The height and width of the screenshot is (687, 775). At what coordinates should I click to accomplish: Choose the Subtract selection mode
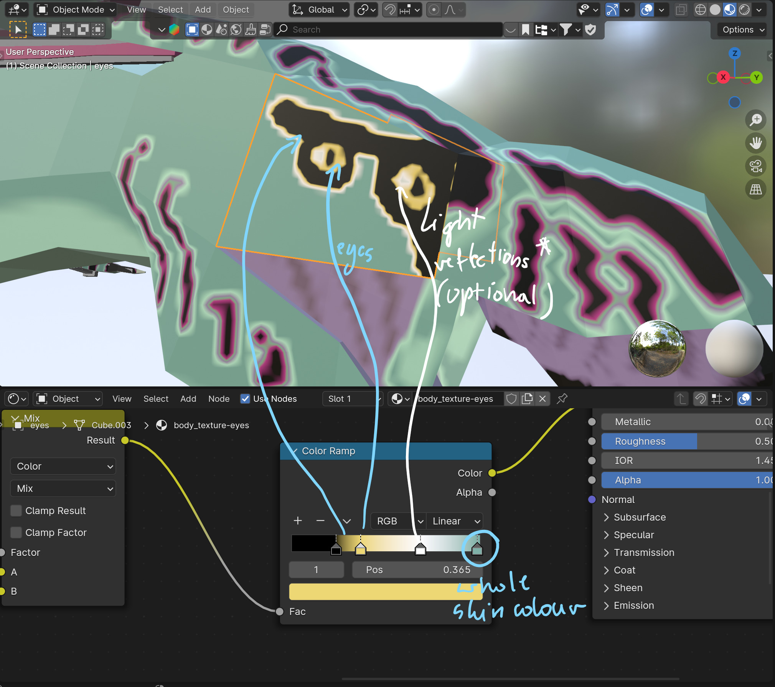click(x=69, y=30)
